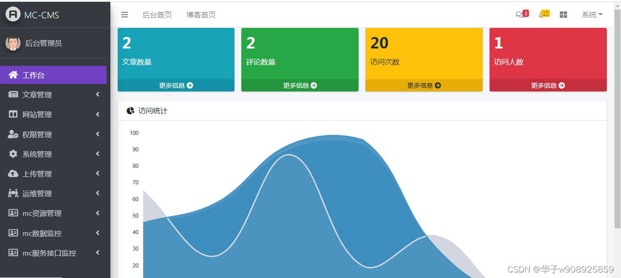
Task: Click the MC-CMS brand title
Action: (42, 15)
